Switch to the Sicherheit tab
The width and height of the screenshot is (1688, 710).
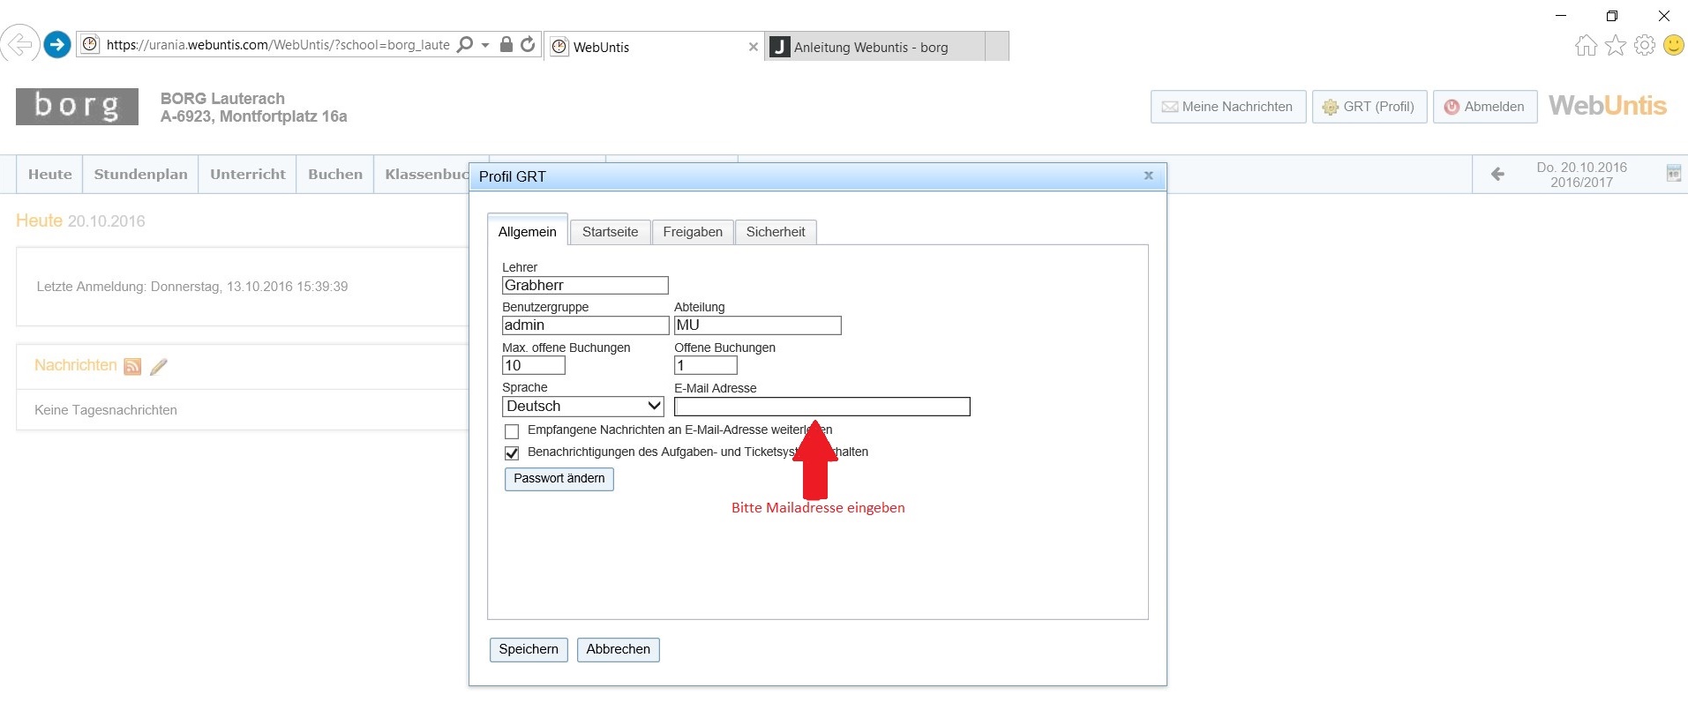(x=776, y=232)
